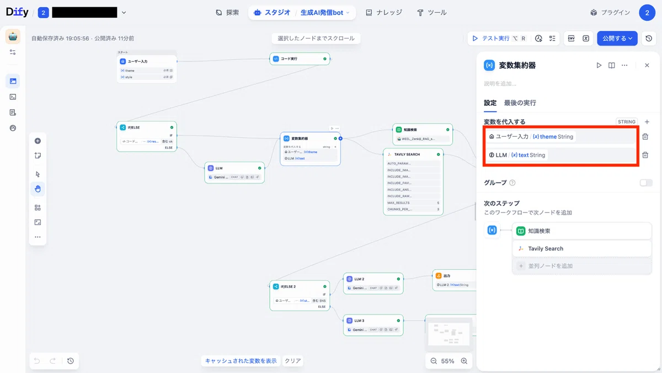Open version history icon beside publish button
The image size is (662, 373).
point(649,39)
